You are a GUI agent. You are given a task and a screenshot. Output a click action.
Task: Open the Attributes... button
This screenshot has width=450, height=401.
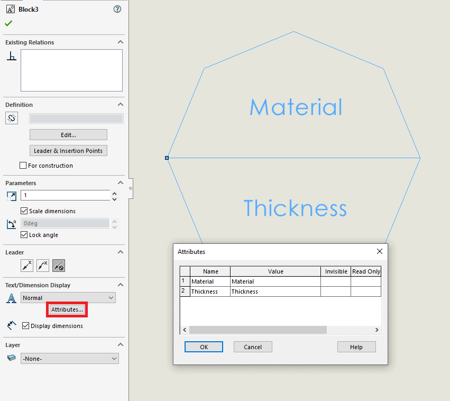point(67,309)
